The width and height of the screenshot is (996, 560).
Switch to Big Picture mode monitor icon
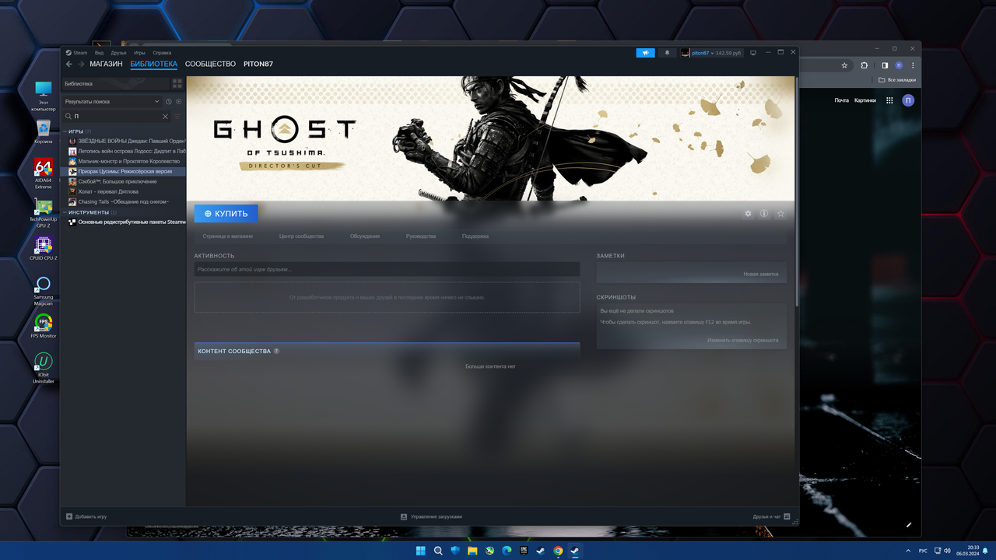pyautogui.click(x=753, y=53)
